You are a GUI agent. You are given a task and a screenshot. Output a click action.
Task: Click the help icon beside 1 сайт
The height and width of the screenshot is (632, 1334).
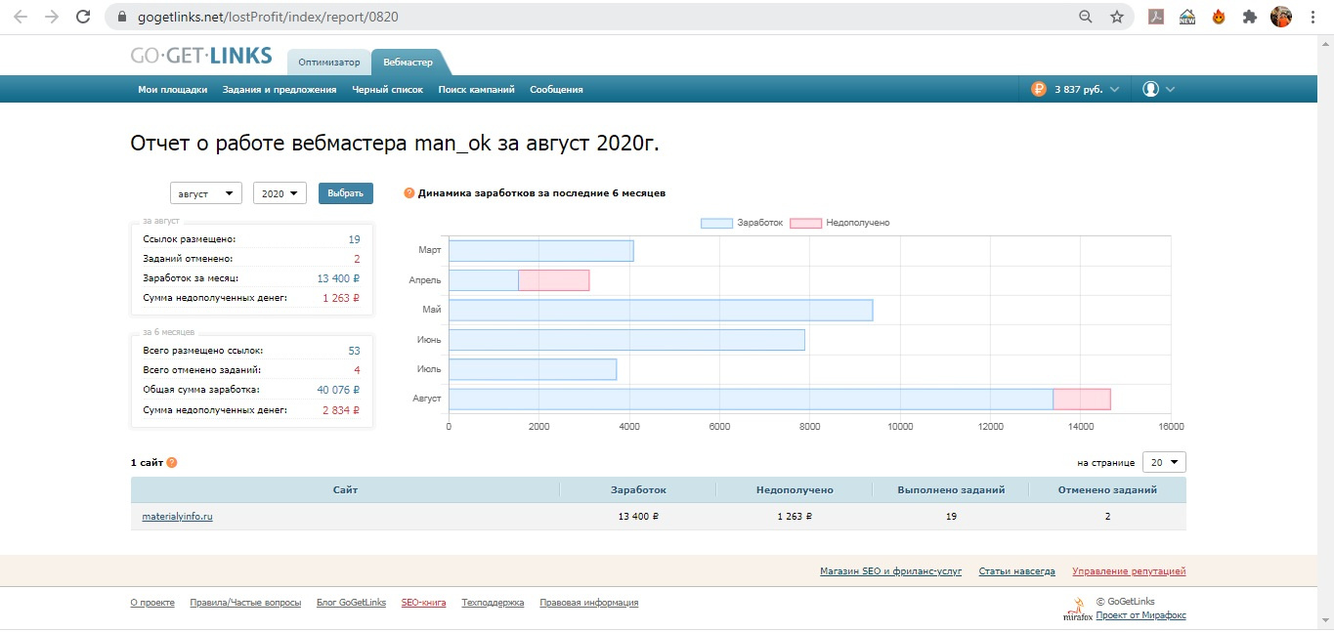point(172,463)
